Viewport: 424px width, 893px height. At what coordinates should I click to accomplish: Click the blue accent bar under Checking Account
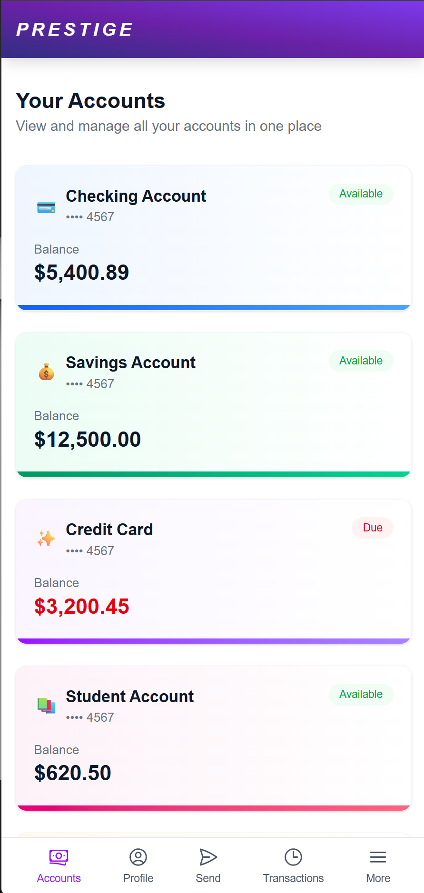(213, 306)
